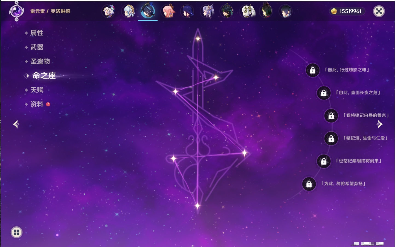The height and width of the screenshot is (247, 395).
Task: Click lock icon for 「铭记泪, 生命与仁爱」
Action: coord(331,139)
